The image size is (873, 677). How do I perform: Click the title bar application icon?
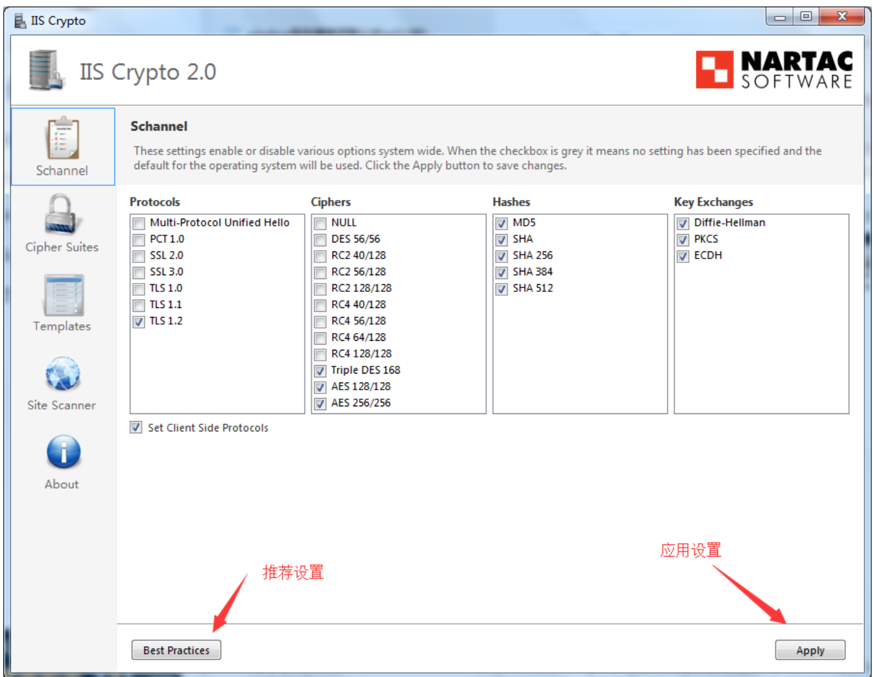(x=21, y=21)
